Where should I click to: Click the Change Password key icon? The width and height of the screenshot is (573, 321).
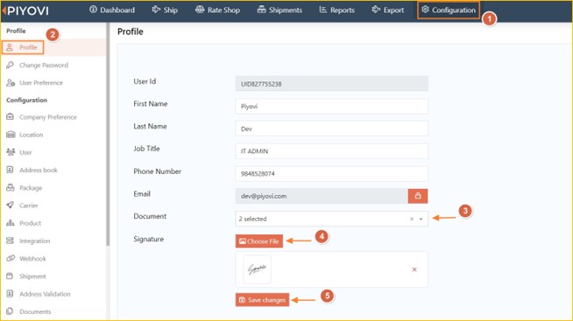click(x=10, y=65)
